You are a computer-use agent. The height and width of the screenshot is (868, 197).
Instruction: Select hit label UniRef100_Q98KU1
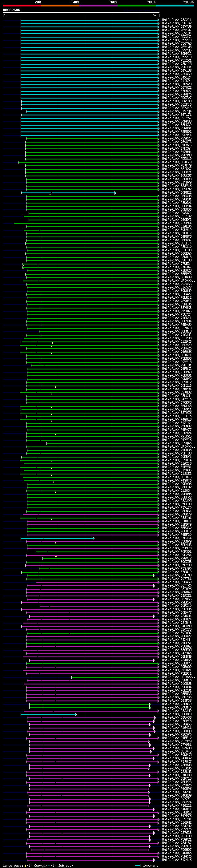click(177, 200)
